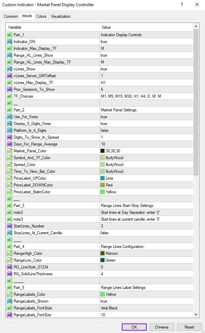Open PriceLabel_DOWNColor Red value dropdown

[x=146, y=185]
